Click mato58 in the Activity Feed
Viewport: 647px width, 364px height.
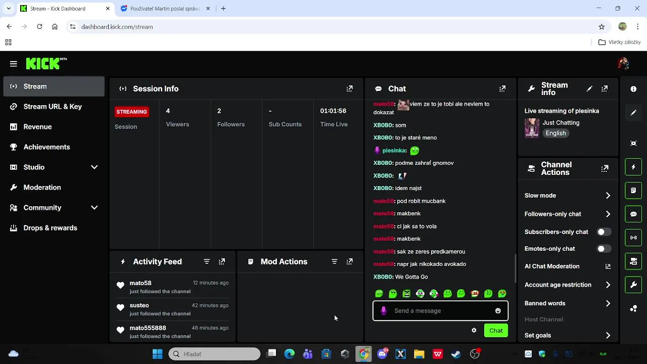pyautogui.click(x=141, y=283)
